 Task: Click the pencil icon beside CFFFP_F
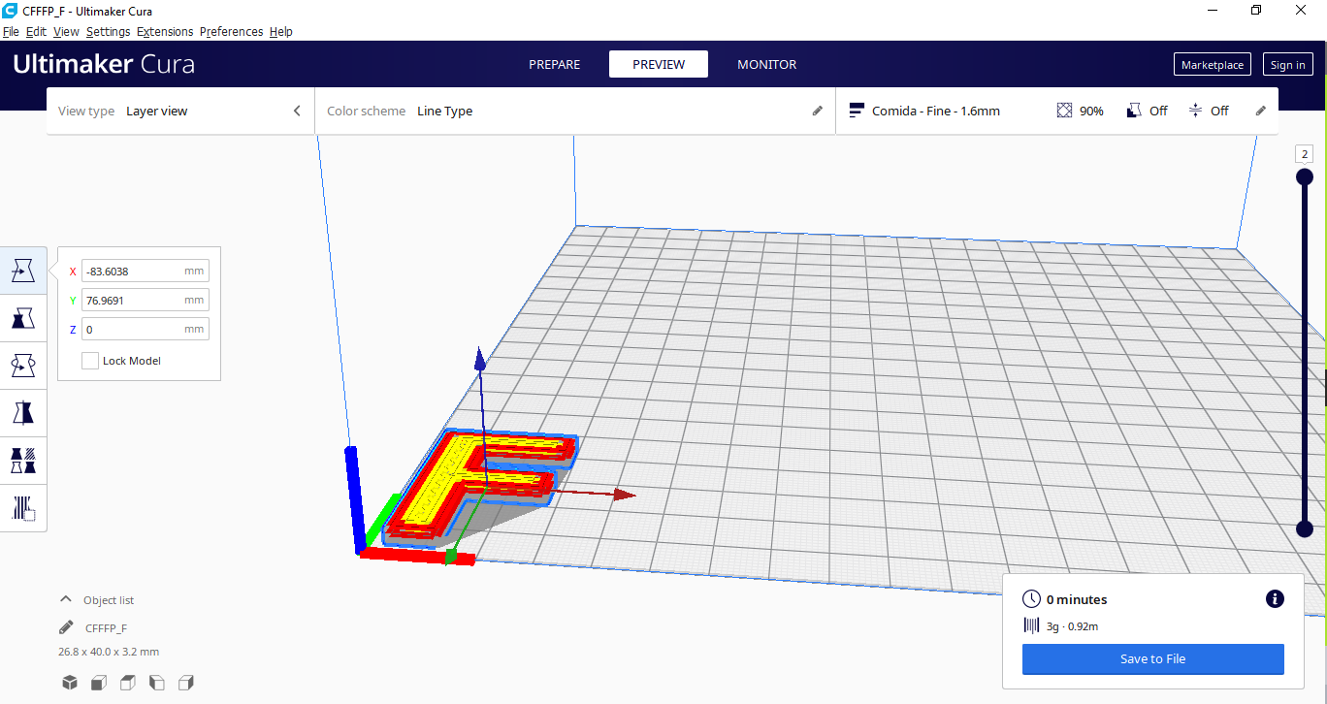(x=66, y=627)
